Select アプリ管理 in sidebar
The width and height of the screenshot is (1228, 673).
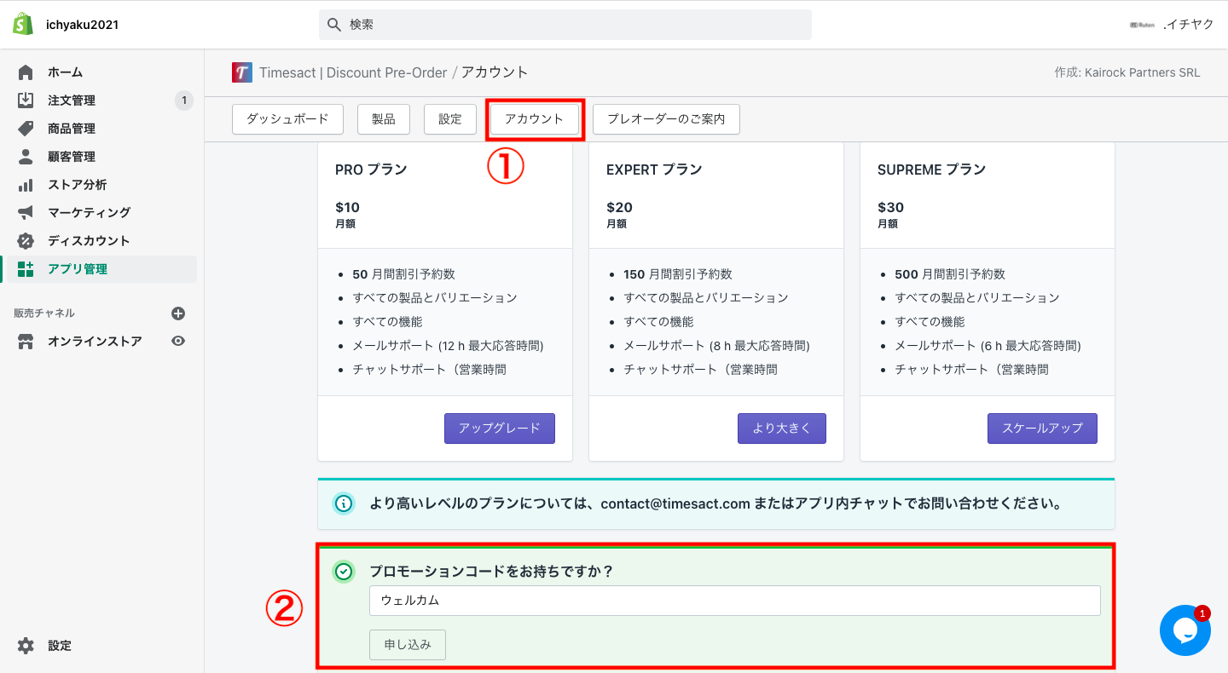tap(78, 269)
